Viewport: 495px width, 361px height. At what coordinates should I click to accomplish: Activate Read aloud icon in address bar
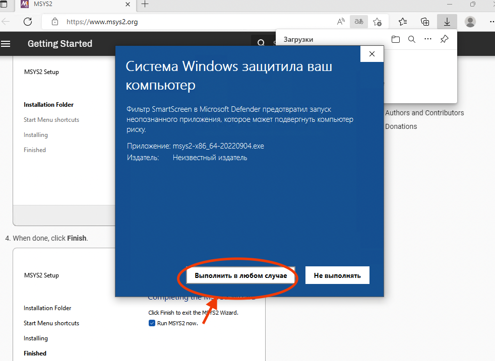[341, 22]
